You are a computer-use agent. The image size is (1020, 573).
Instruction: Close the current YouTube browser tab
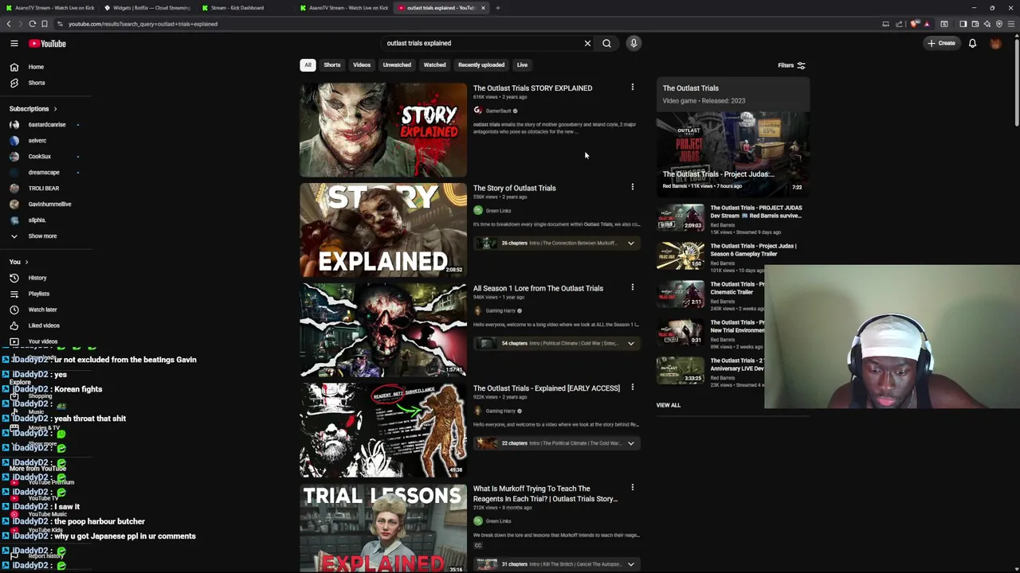(x=483, y=8)
